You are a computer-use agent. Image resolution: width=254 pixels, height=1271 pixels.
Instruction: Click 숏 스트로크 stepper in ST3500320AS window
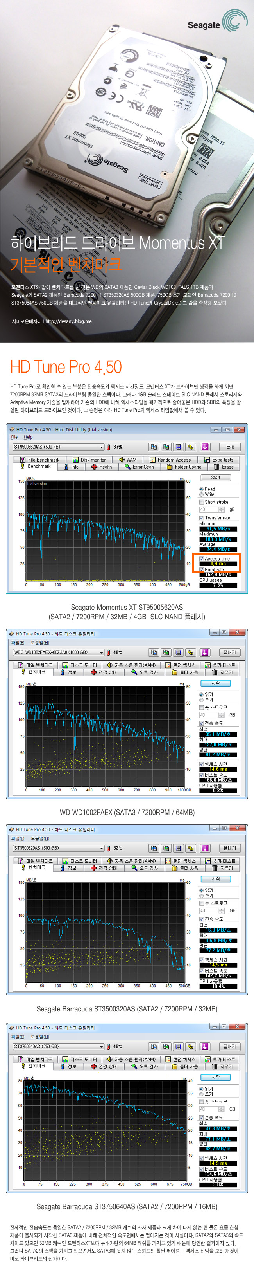tap(222, 911)
